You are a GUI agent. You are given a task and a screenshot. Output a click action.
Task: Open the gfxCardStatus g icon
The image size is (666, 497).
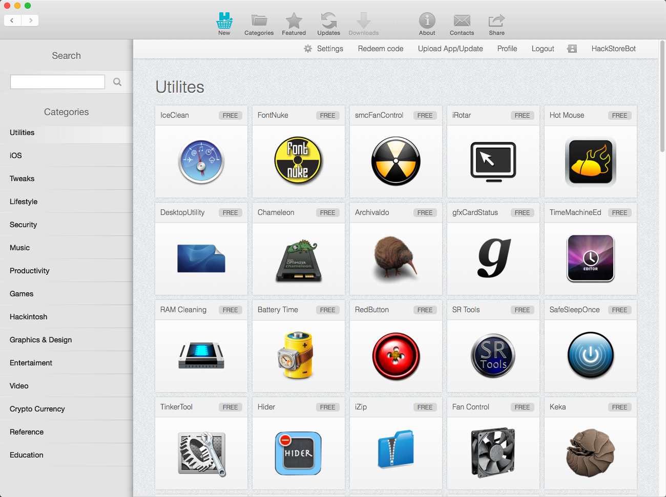point(494,258)
